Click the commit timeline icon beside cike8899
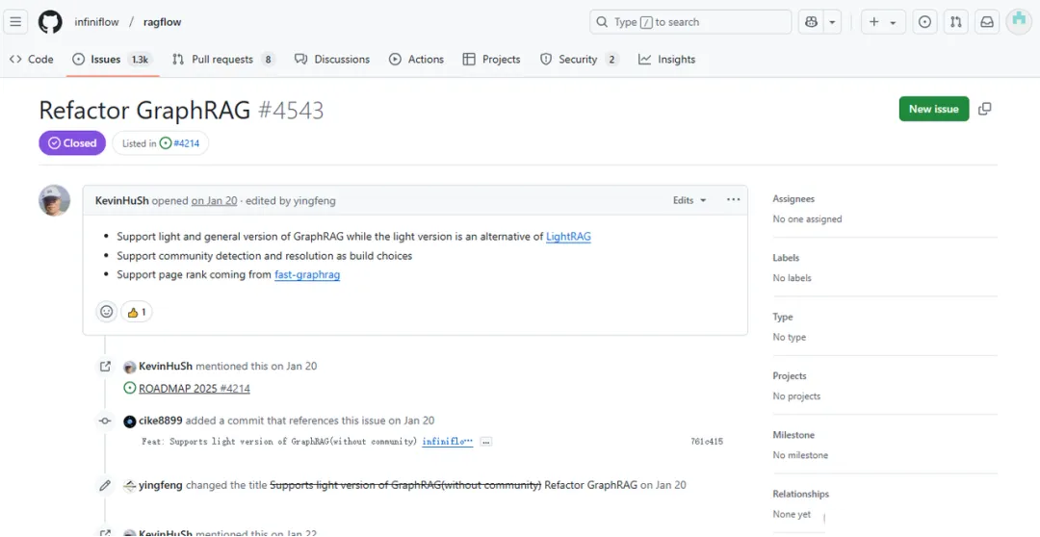 (x=105, y=421)
